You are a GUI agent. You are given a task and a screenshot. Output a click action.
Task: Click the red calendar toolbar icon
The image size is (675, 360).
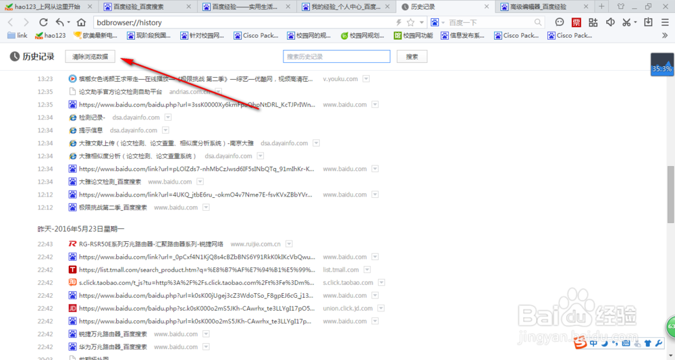(x=576, y=22)
